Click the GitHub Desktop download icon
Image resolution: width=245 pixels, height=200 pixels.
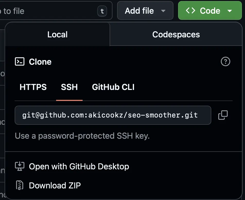tap(20, 166)
